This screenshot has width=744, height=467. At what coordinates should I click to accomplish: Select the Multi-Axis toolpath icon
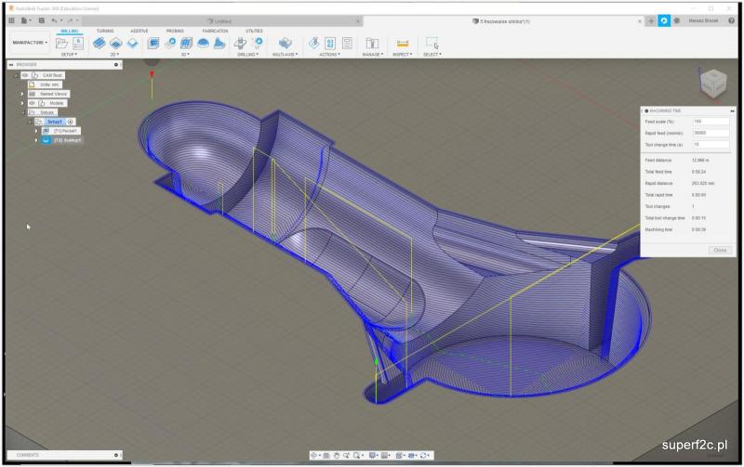point(286,43)
